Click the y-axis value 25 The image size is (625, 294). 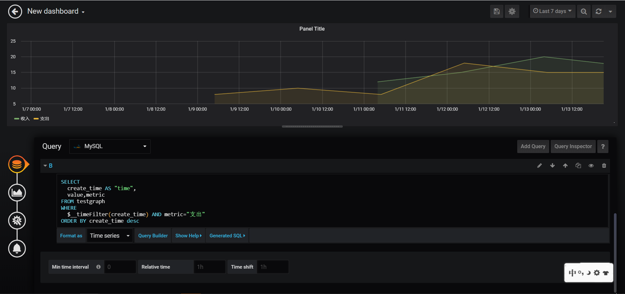point(13,41)
